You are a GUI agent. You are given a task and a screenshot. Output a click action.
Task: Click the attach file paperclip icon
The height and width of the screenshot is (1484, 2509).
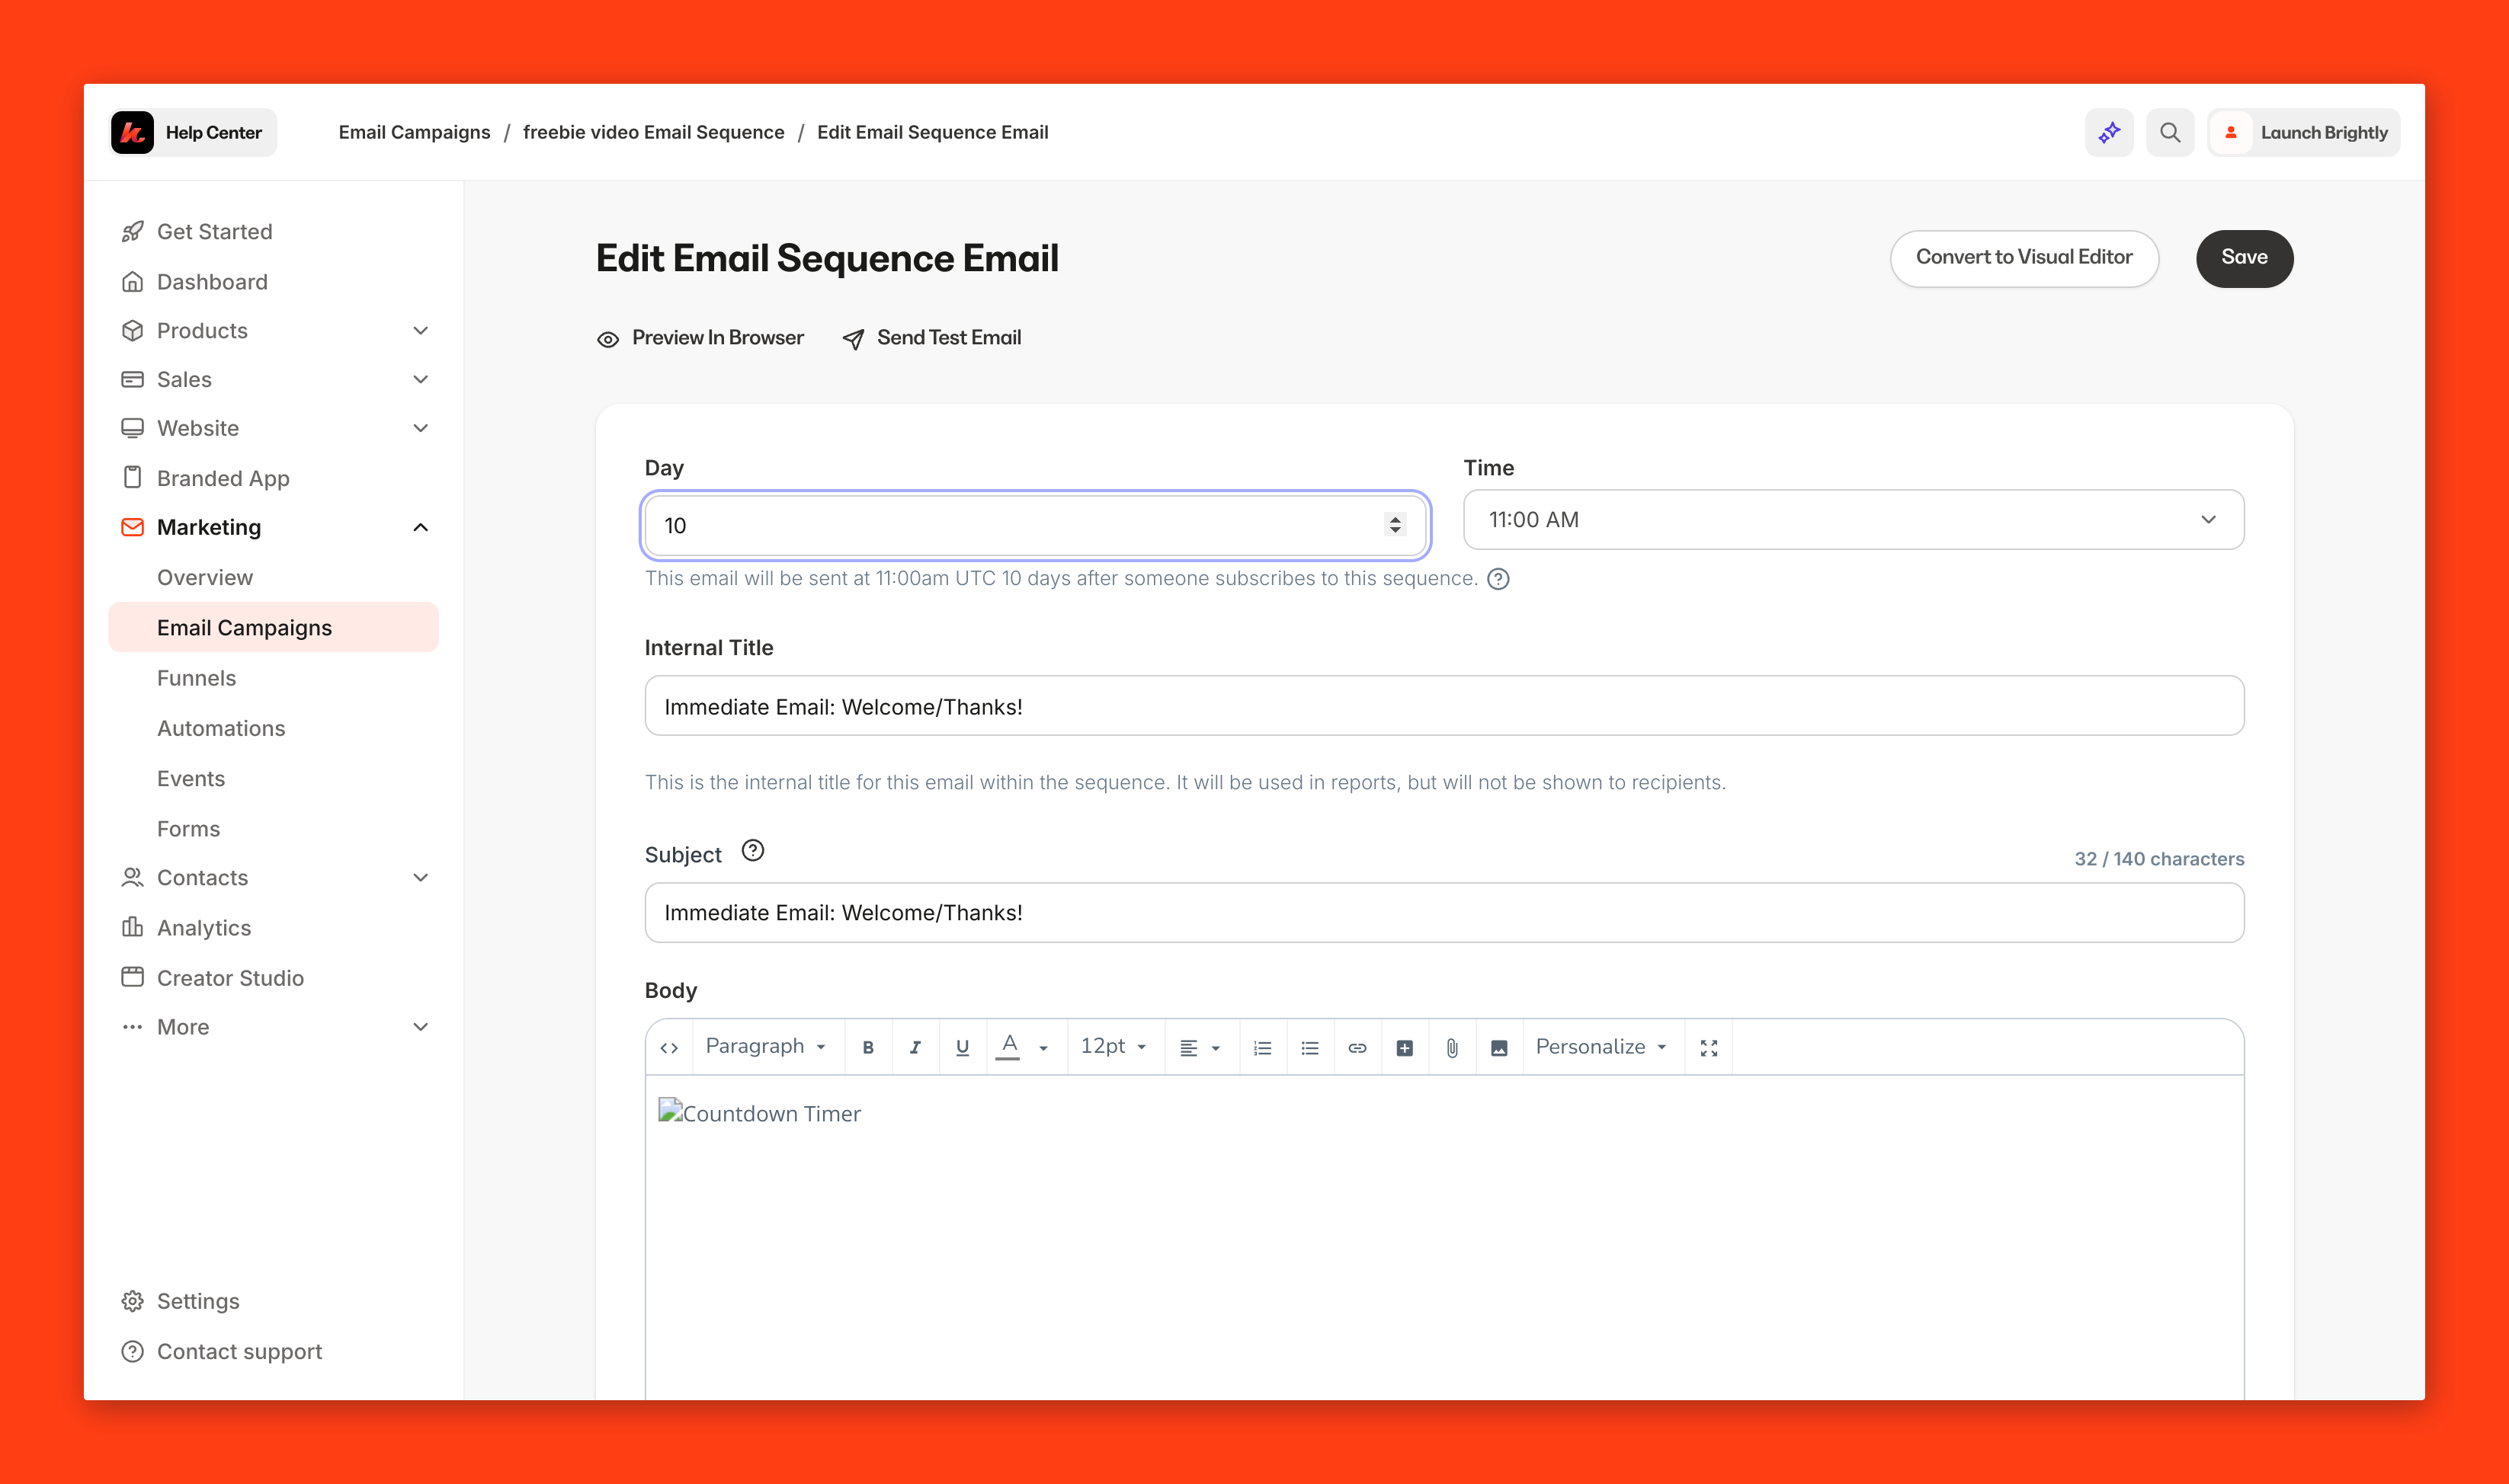[1452, 1047]
